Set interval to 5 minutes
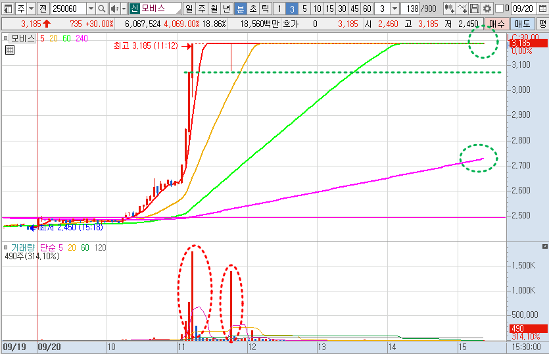 pyautogui.click(x=304, y=9)
